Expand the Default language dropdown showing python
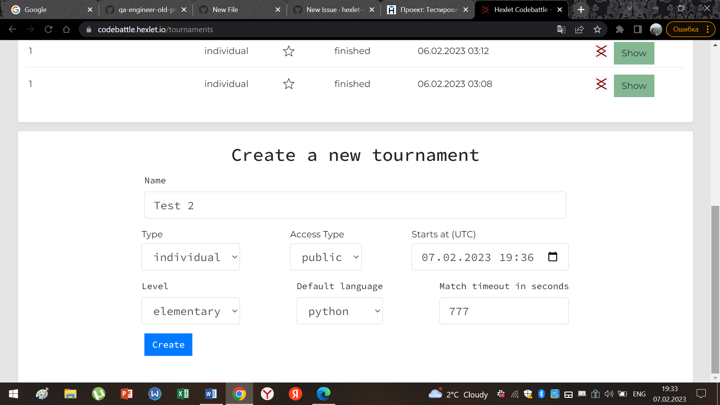 click(339, 311)
